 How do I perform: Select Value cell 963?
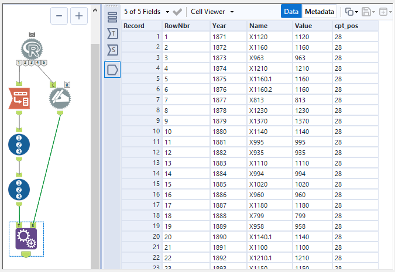tap(312, 58)
